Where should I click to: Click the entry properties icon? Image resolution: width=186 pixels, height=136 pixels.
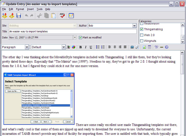coord(71,16)
